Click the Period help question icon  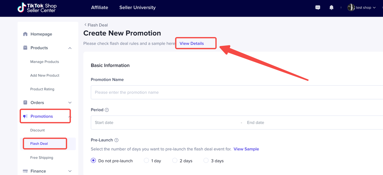tap(107, 110)
